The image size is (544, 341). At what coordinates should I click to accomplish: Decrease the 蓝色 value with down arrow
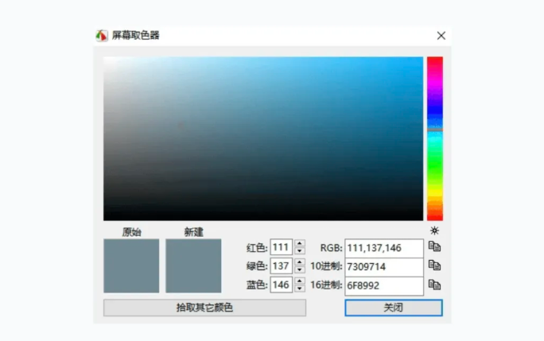point(299,289)
